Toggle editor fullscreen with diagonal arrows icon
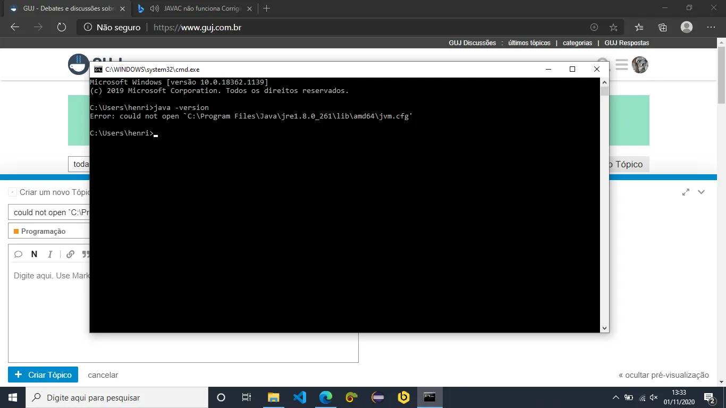The image size is (726, 408). tap(686, 192)
